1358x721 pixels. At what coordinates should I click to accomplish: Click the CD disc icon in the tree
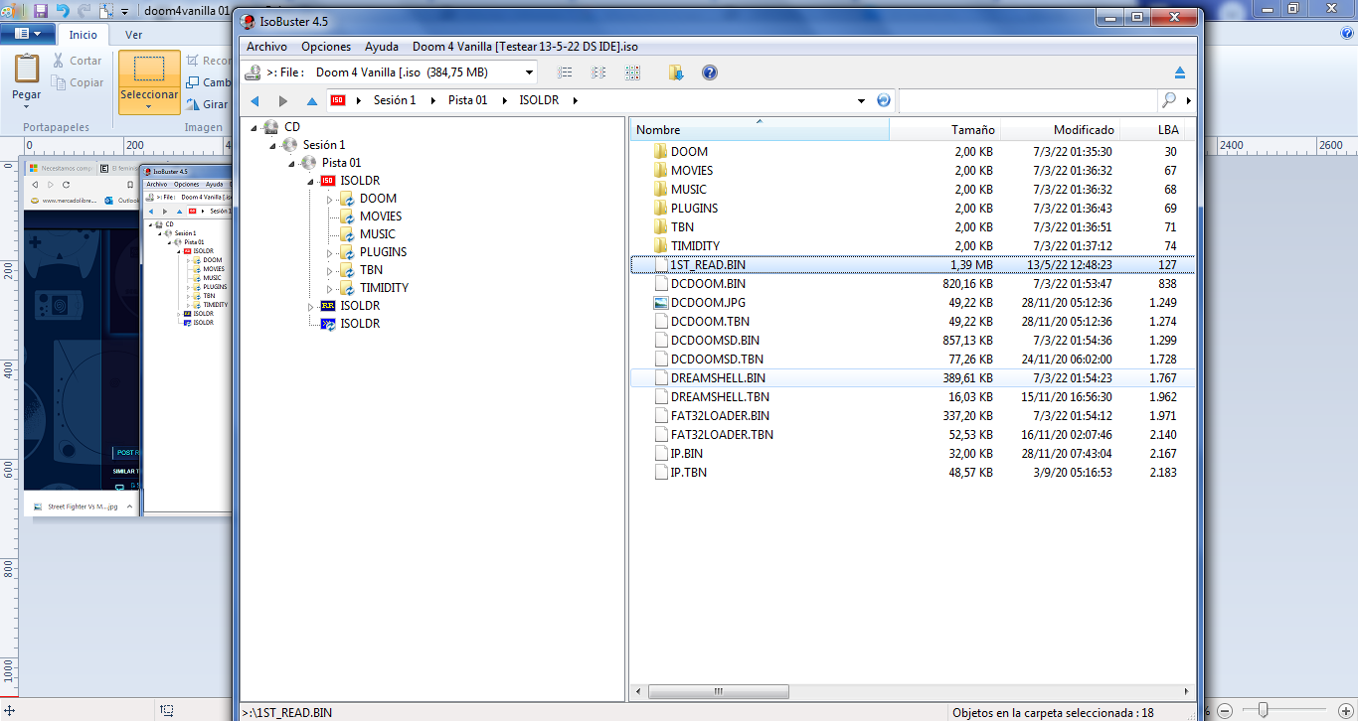pyautogui.click(x=271, y=126)
